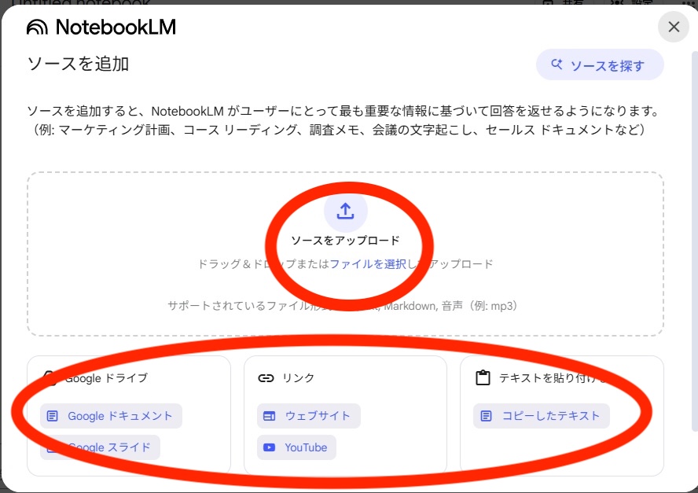Viewport: 698px width, 493px height.
Task: Click the ソースをアップロード label
Action: click(345, 241)
